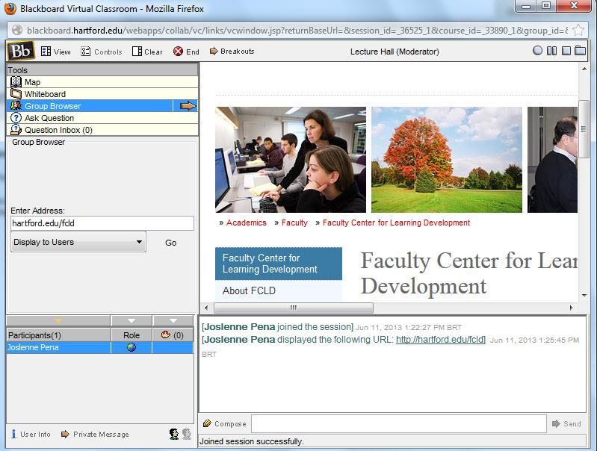Click the Question Inbox icon
The height and width of the screenshot is (451, 597).
(16, 130)
